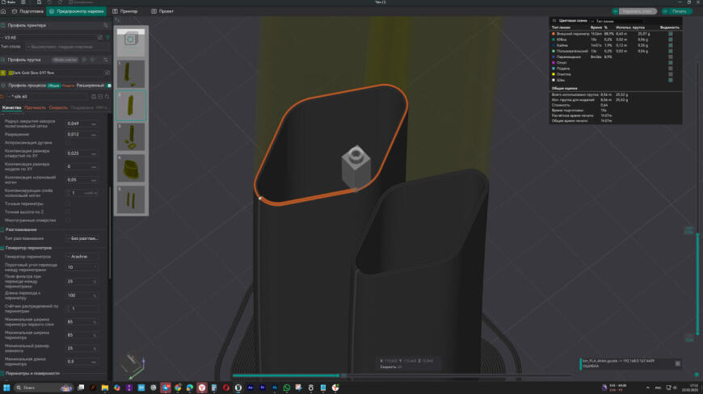Select Strength settings tab

pyautogui.click(x=35, y=107)
